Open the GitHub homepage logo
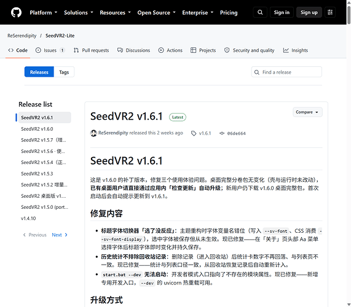 16,12
